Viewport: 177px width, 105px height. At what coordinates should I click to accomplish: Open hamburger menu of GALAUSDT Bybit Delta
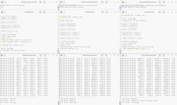pyautogui.click(x=164, y=55)
